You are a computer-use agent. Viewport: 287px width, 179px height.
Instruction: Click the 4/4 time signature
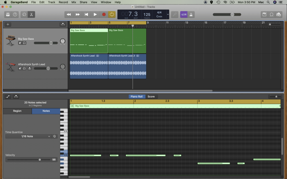pos(159,12)
